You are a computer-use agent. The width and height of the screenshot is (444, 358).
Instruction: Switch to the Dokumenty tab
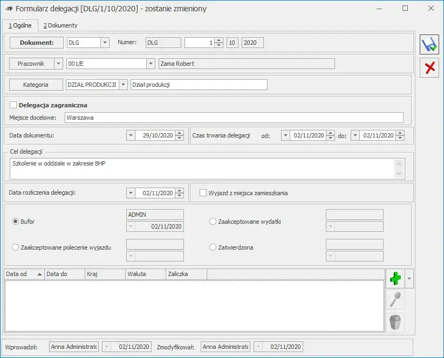click(60, 25)
